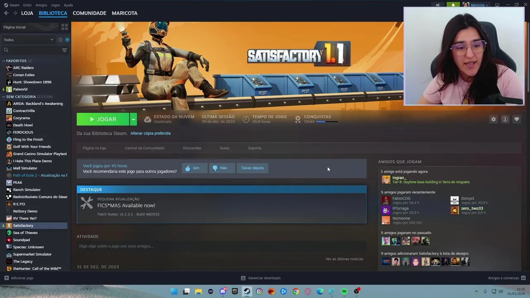The height and width of the screenshot is (298, 530).
Task: Open the Todos category dropdown
Action: (29, 40)
